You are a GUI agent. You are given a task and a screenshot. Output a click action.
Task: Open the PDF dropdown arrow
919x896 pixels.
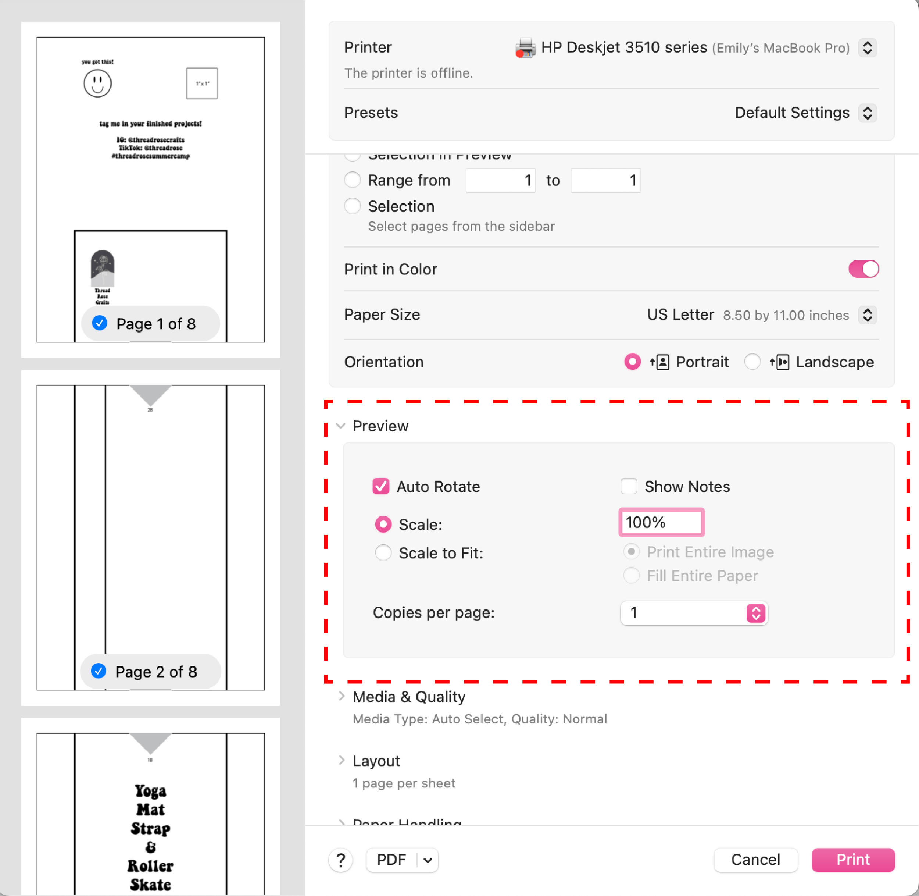pos(428,860)
